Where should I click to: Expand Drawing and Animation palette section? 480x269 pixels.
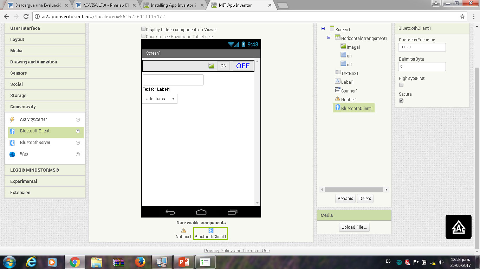[45, 62]
